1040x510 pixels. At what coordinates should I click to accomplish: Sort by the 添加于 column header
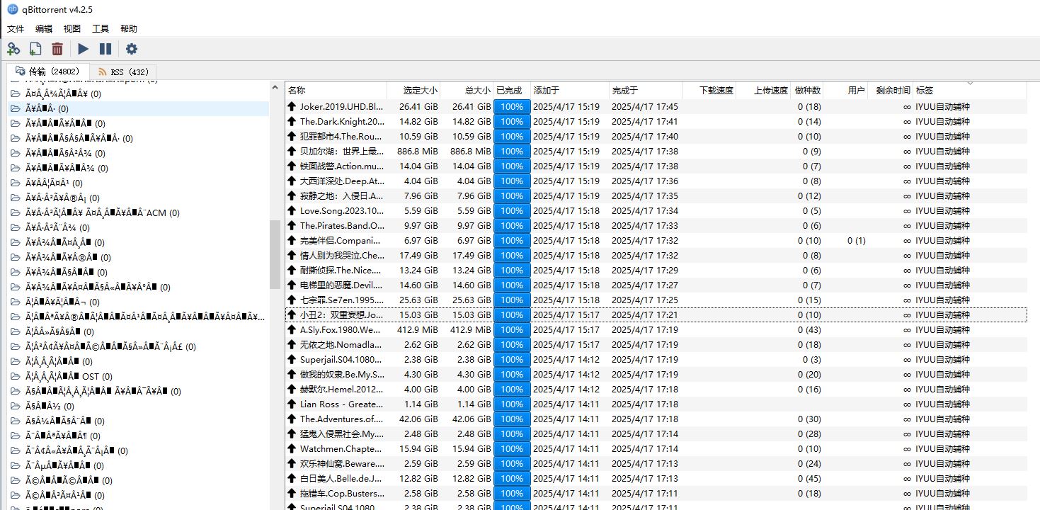click(570, 90)
